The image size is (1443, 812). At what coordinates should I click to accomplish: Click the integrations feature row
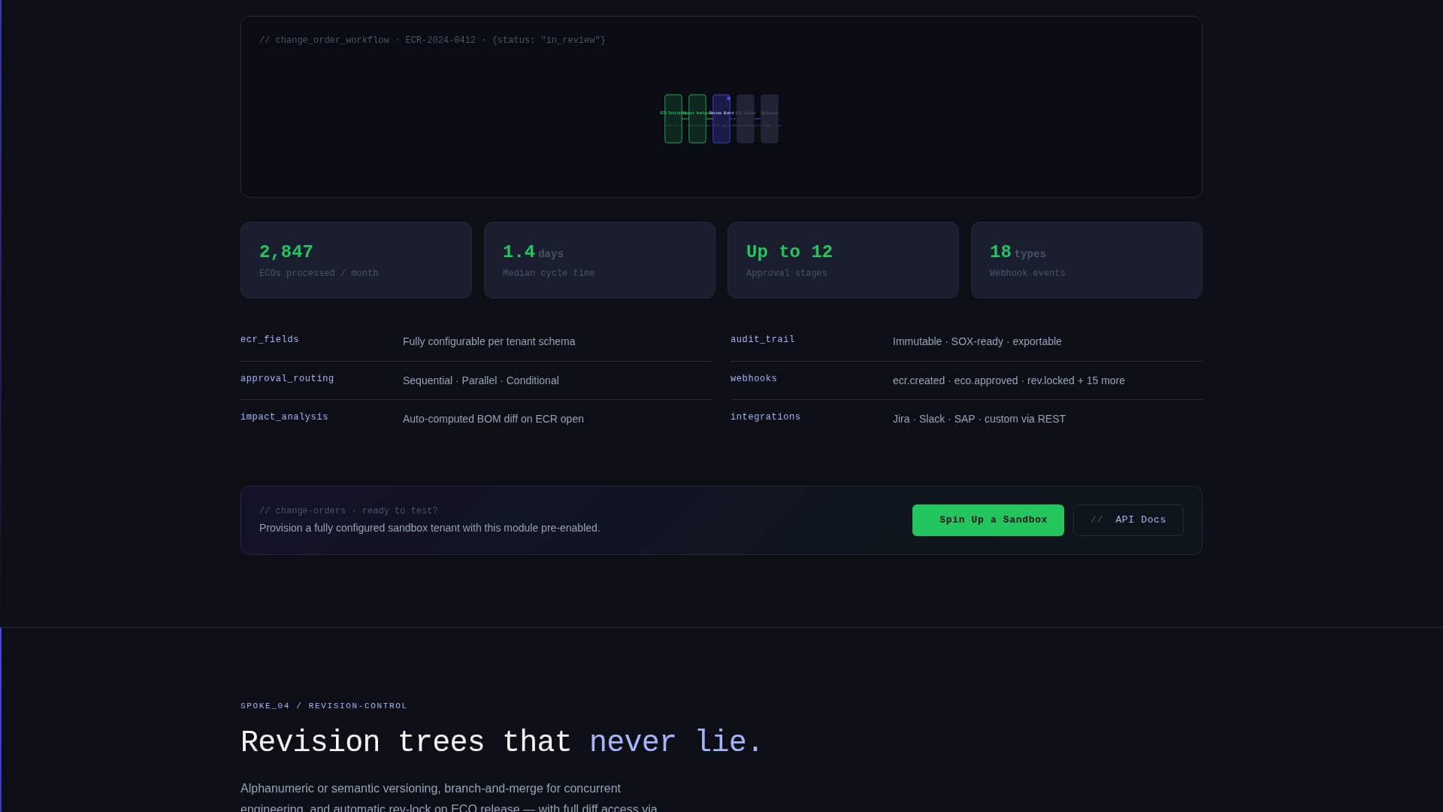coord(765,417)
